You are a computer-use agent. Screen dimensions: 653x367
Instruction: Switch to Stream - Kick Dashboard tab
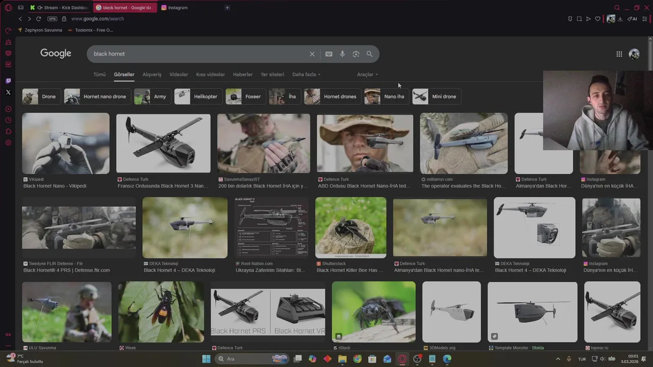click(60, 8)
